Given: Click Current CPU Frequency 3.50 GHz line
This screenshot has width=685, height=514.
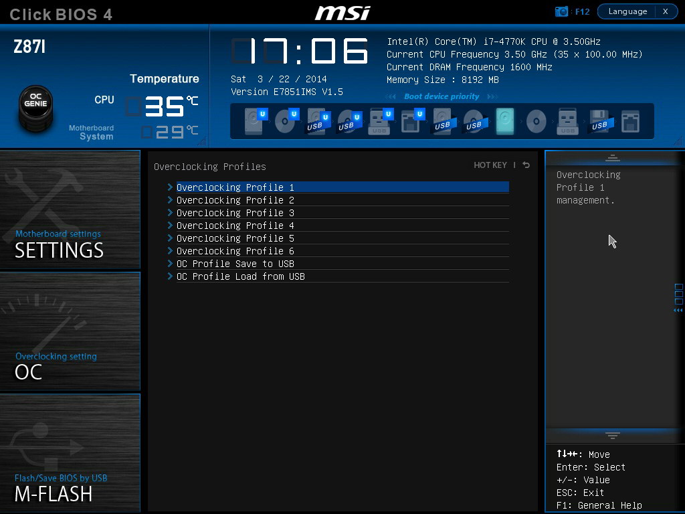Looking at the screenshot, I should 514,54.
